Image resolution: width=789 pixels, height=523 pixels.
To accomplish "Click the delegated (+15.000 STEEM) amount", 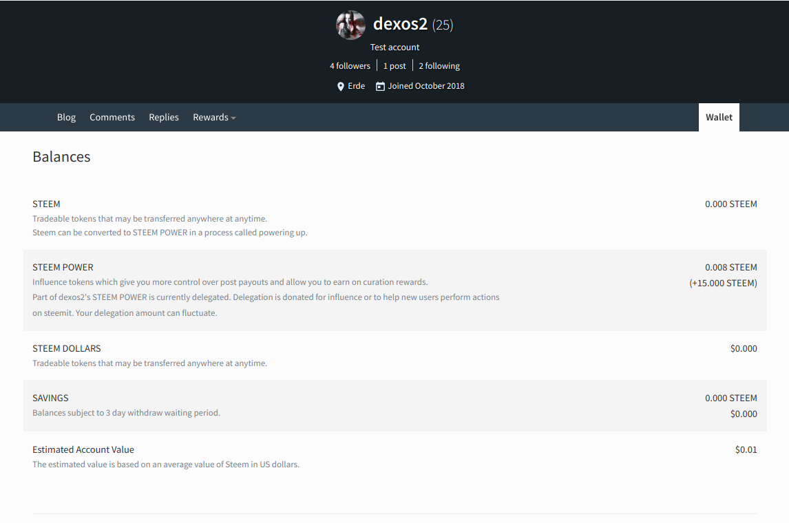I will coord(723,283).
